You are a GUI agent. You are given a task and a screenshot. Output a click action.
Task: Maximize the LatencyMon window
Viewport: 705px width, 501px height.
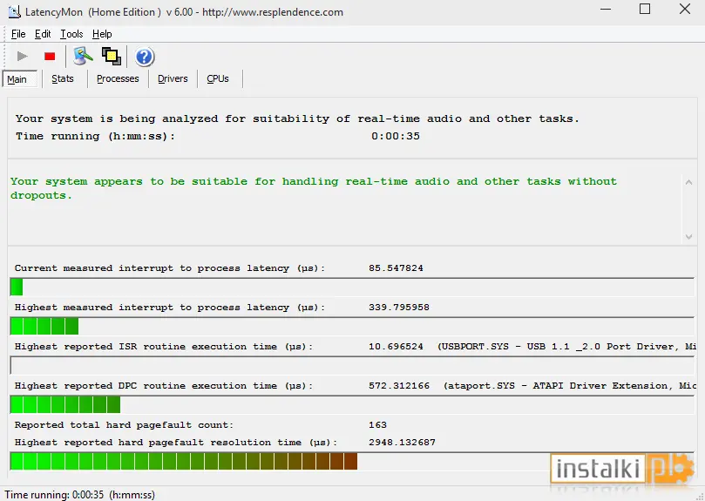point(645,9)
